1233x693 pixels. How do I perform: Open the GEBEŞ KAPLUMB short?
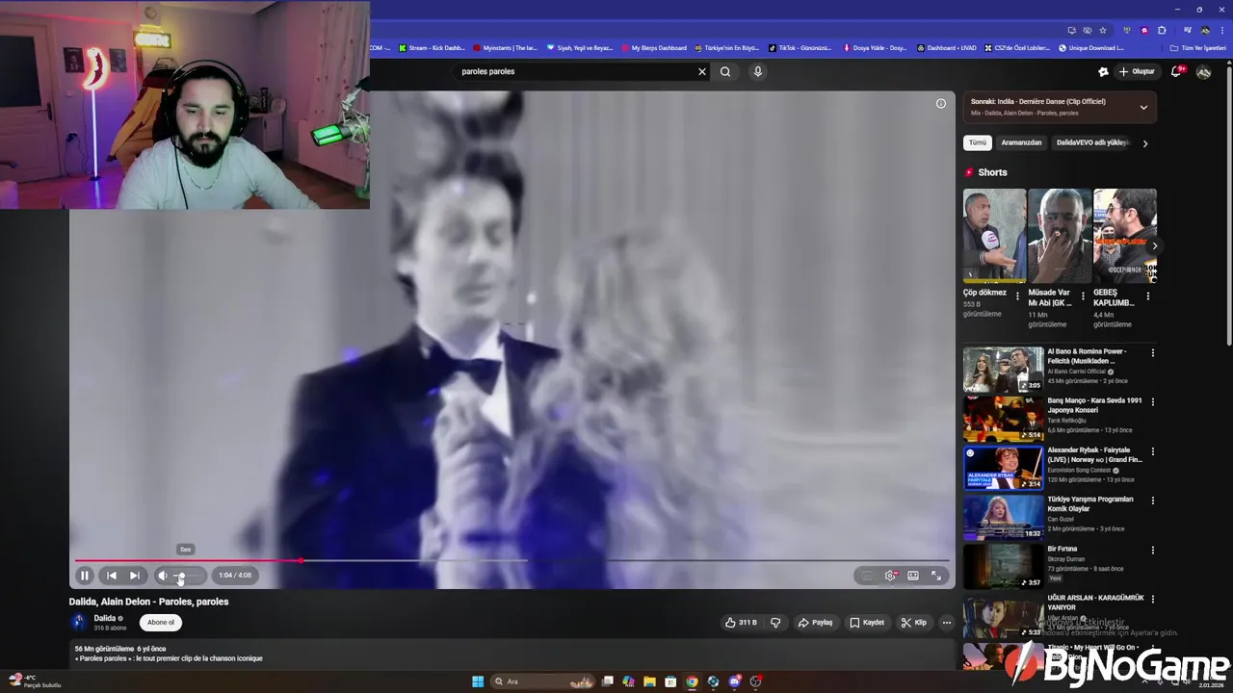click(1125, 236)
